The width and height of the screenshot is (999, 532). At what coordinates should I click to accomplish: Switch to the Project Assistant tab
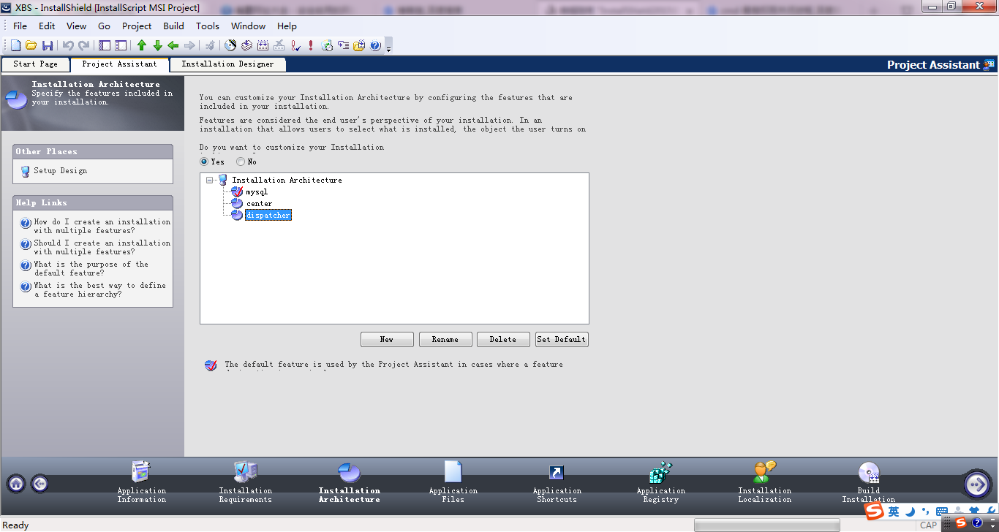tap(119, 64)
